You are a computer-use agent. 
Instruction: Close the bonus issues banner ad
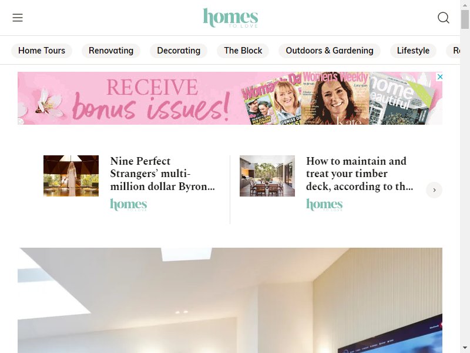click(x=439, y=77)
